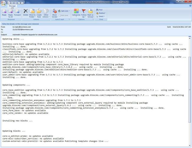
Task: Click the Find binoculars icon
Action: point(99,10)
